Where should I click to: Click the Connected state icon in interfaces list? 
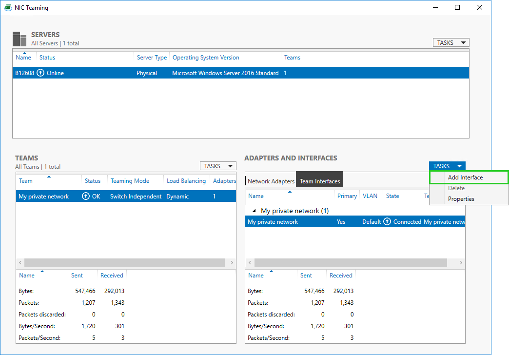click(x=387, y=222)
